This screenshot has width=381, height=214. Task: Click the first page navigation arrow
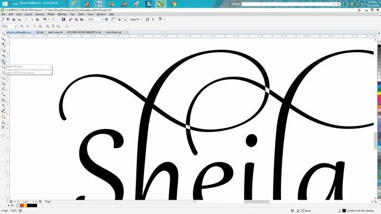click(14, 202)
